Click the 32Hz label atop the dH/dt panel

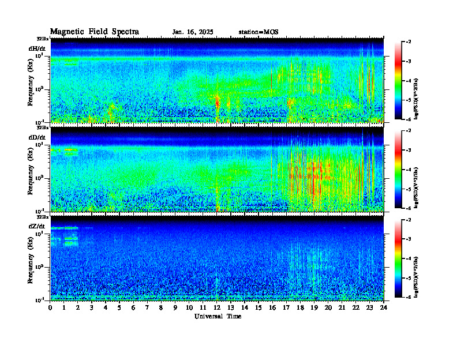(x=43, y=39)
